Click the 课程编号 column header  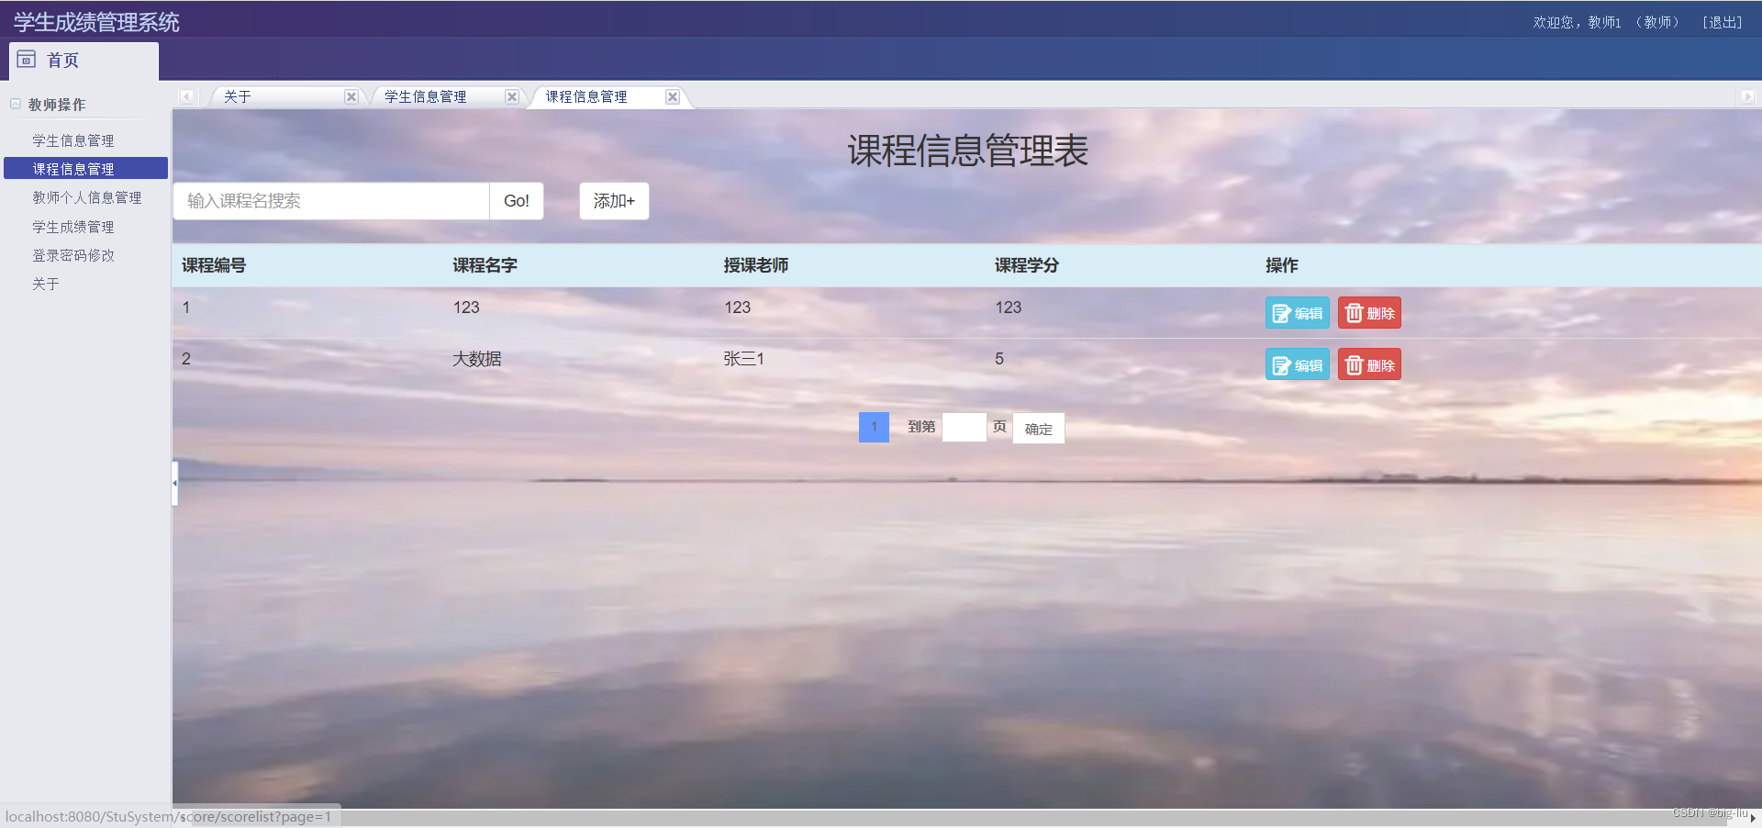point(214,265)
